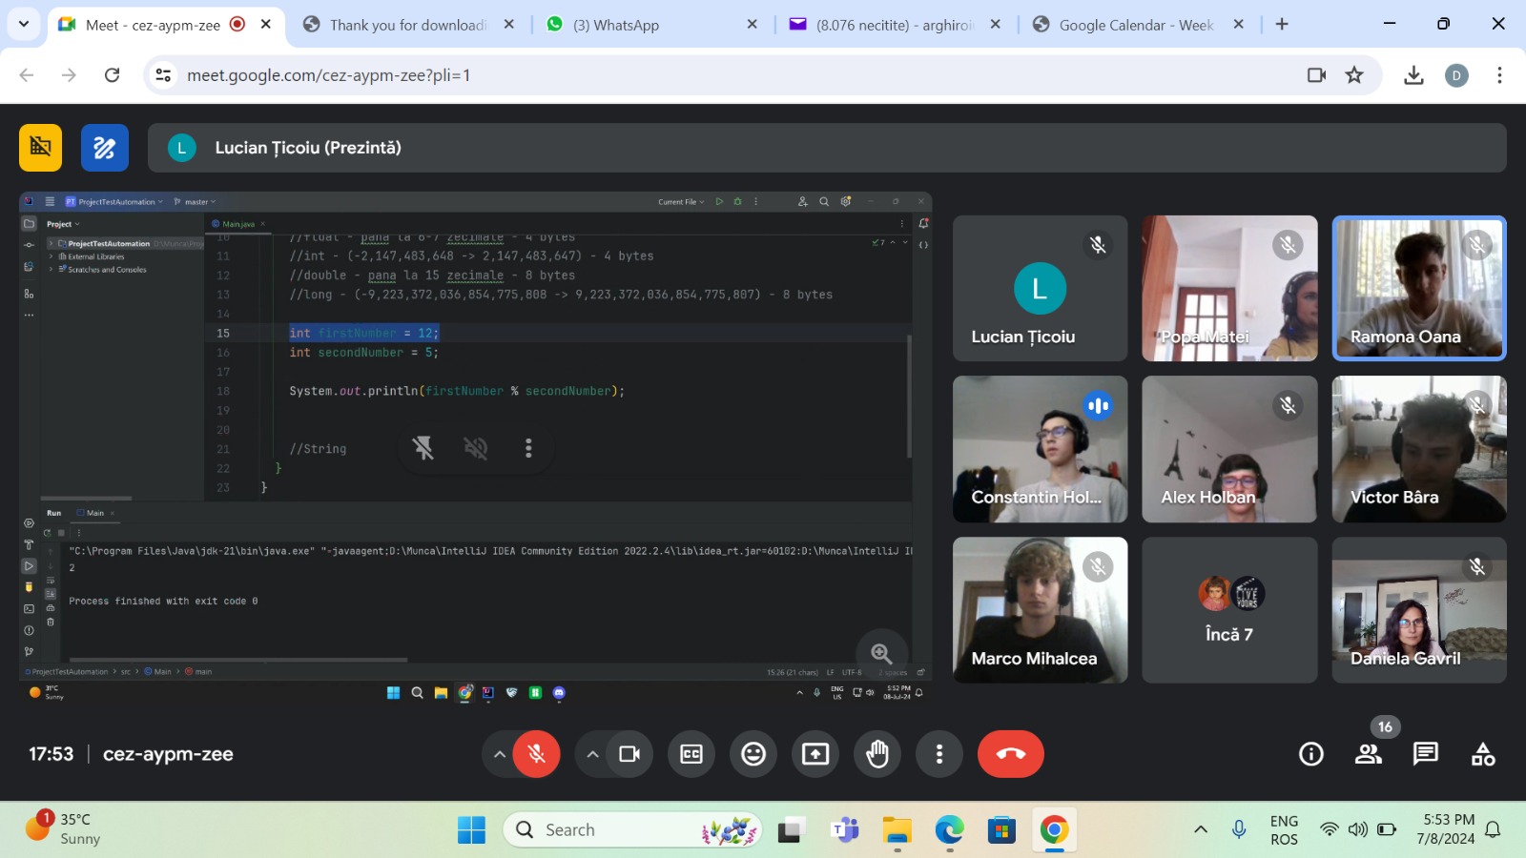Select Popa Matei video tile
1526x858 pixels.
tap(1230, 288)
